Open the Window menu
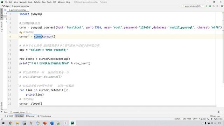 point(61,2)
